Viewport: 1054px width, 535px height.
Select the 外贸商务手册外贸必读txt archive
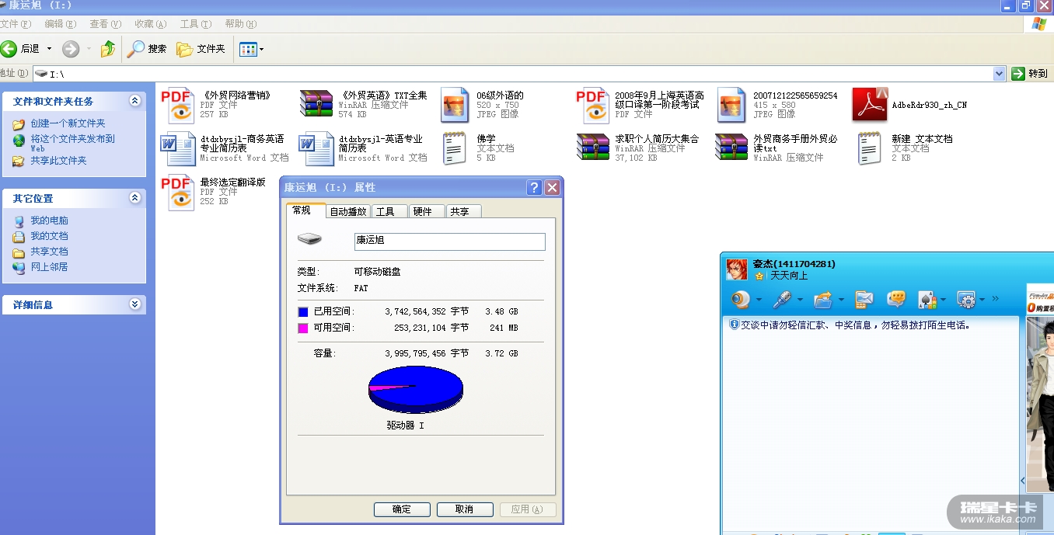click(777, 148)
